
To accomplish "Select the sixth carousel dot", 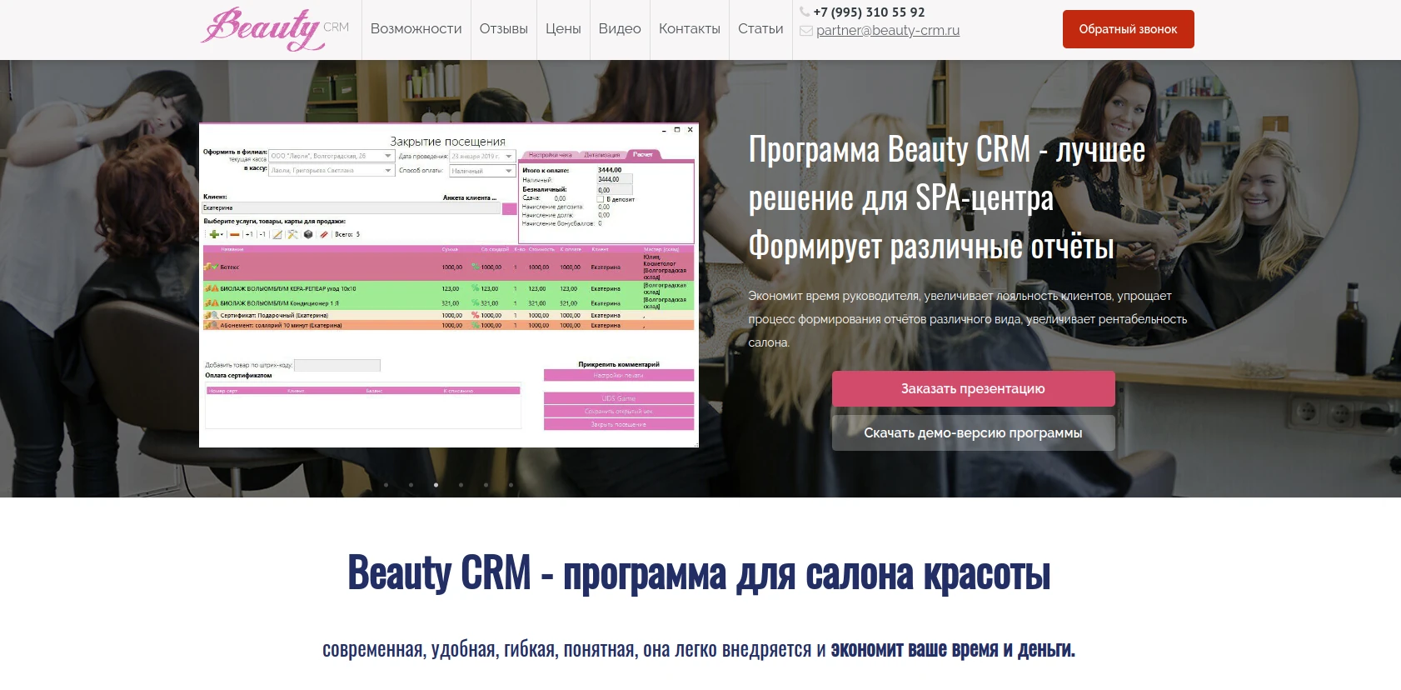I will pos(511,484).
